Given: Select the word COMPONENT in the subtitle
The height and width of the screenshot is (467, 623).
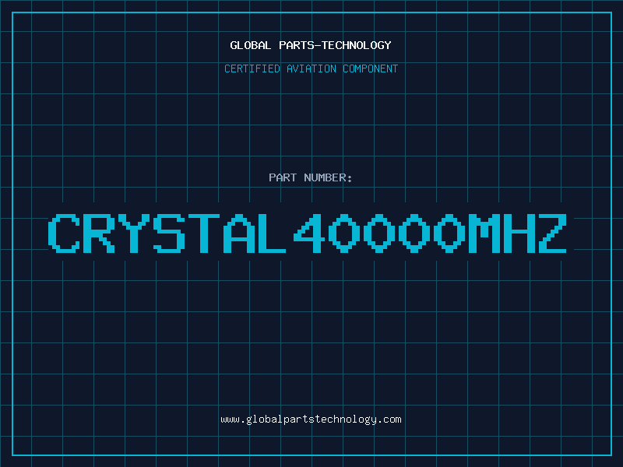Looking at the screenshot, I should pyautogui.click(x=371, y=68).
